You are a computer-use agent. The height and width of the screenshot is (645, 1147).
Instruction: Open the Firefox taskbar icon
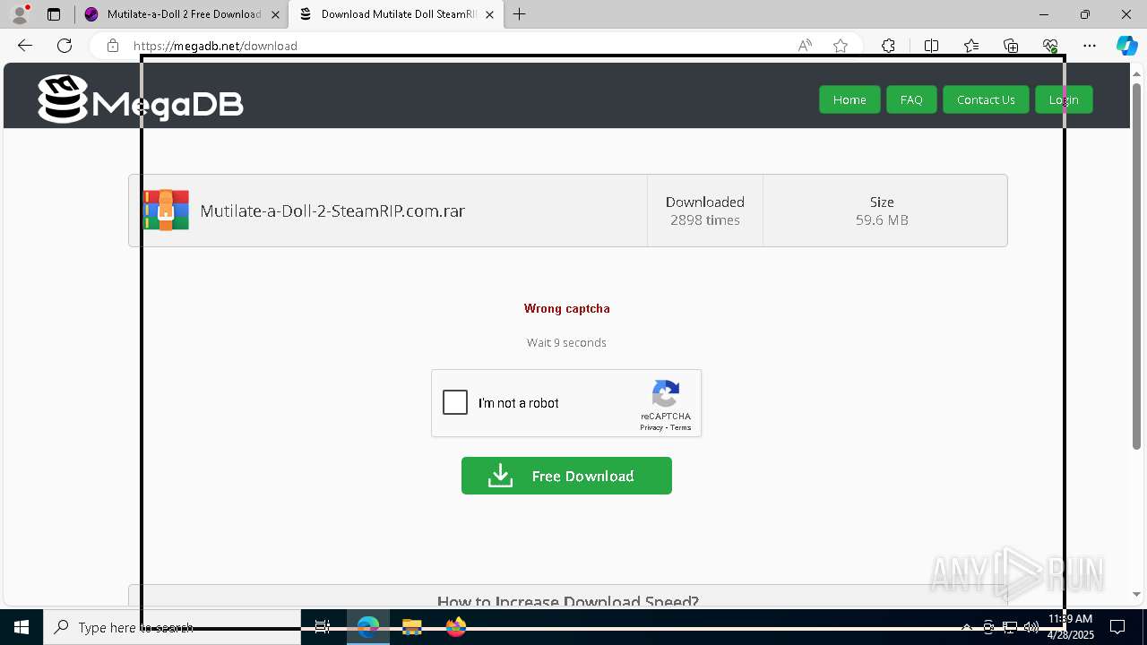[x=456, y=627]
